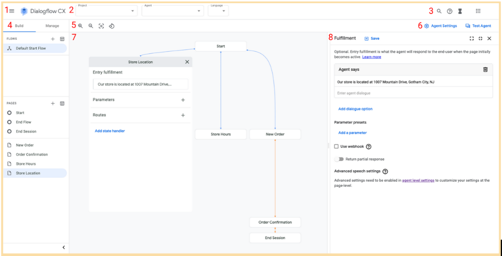Enable the Use webhook checkbox

(x=336, y=147)
